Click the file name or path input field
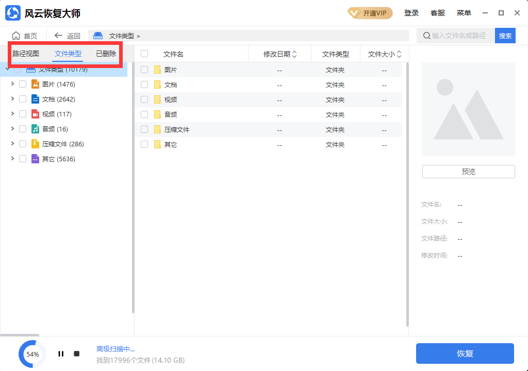This screenshot has width=528, height=371. [459, 36]
